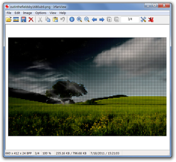Click the 3/4 entry in status bar
The height and width of the screenshot is (162, 176).
click(37, 153)
